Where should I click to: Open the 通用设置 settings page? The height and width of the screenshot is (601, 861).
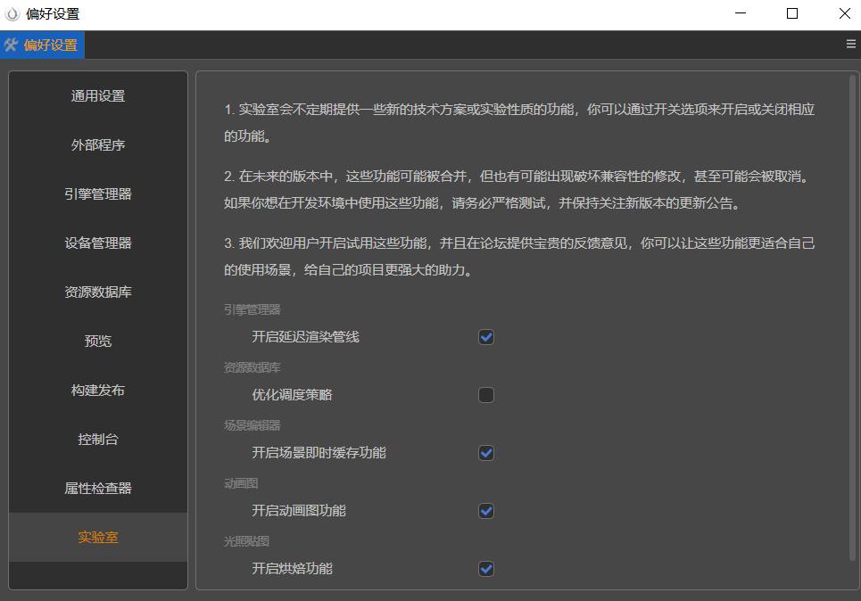tap(97, 95)
